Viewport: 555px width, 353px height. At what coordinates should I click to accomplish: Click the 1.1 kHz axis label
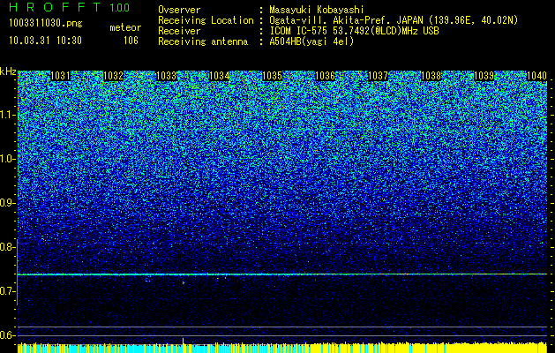7,115
